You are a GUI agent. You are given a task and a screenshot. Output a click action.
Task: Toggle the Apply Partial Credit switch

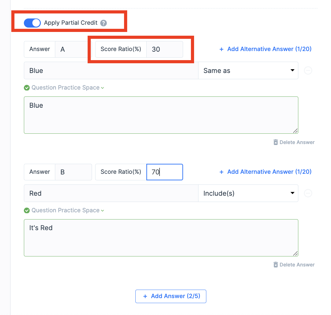click(x=32, y=23)
